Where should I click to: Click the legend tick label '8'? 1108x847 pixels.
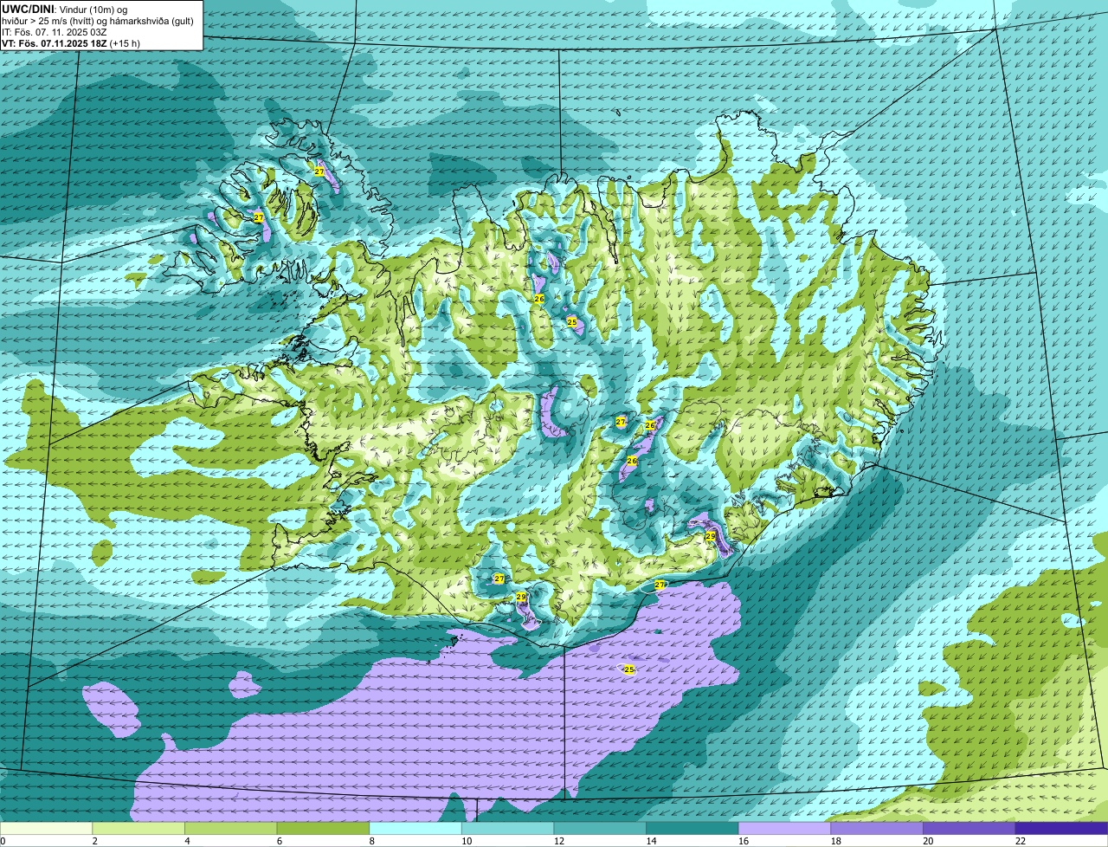370,841
